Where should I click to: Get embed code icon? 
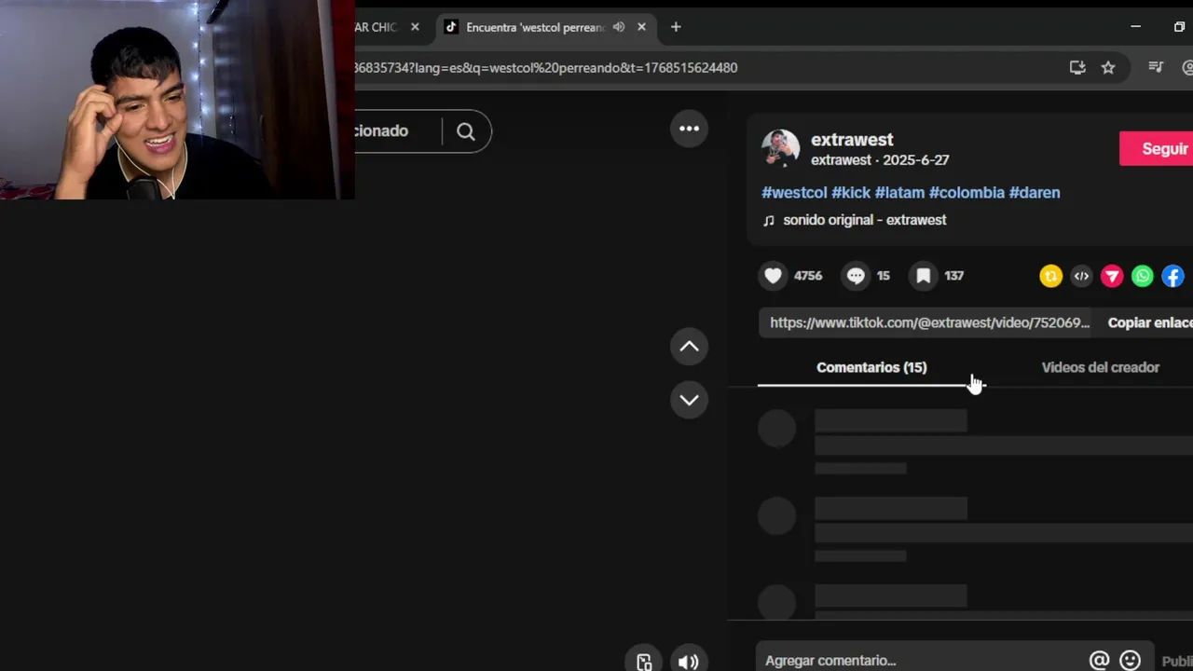[1081, 276]
